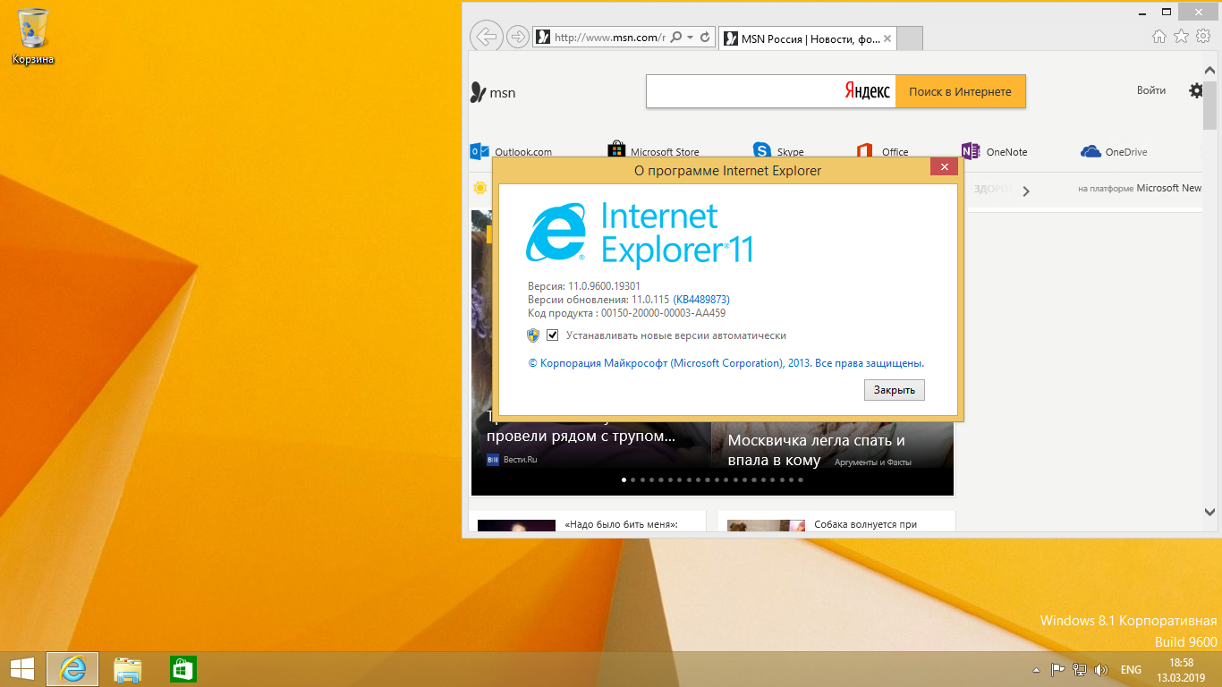Open a new tab in Internet Explorer
This screenshot has height=687, width=1222.
click(909, 38)
